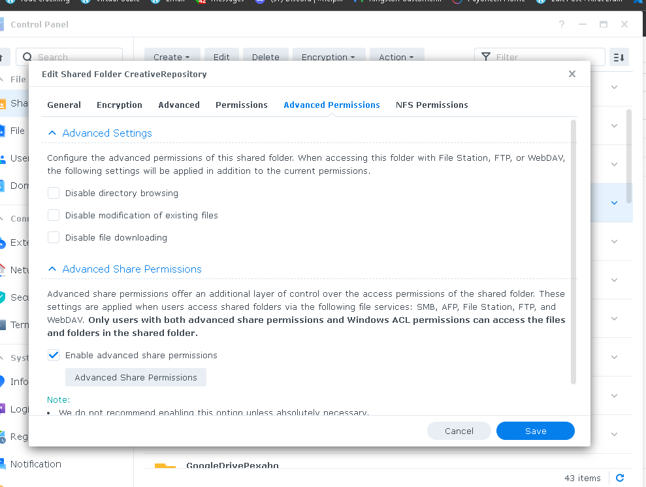Minimize the Control Panel window

pos(583,24)
